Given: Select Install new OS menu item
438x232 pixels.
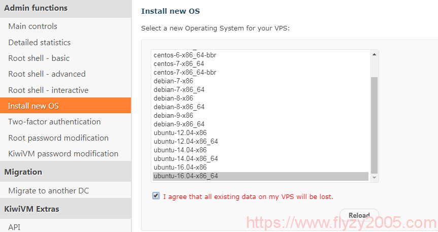Looking at the screenshot, I should click(33, 106).
